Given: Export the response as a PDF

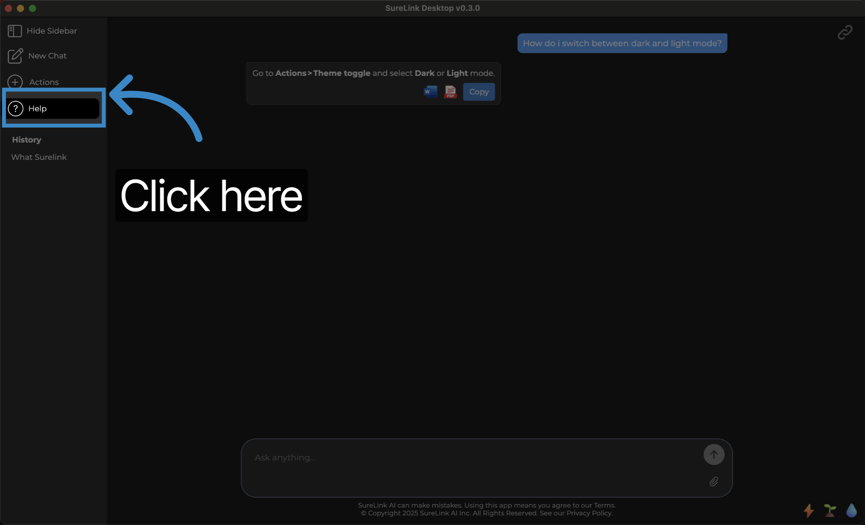Looking at the screenshot, I should (x=451, y=92).
